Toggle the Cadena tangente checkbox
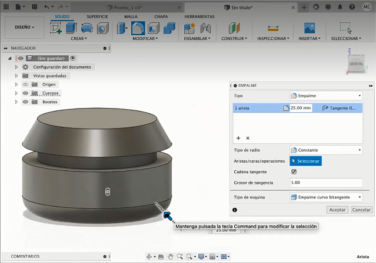This screenshot has height=263, width=376. [x=294, y=171]
